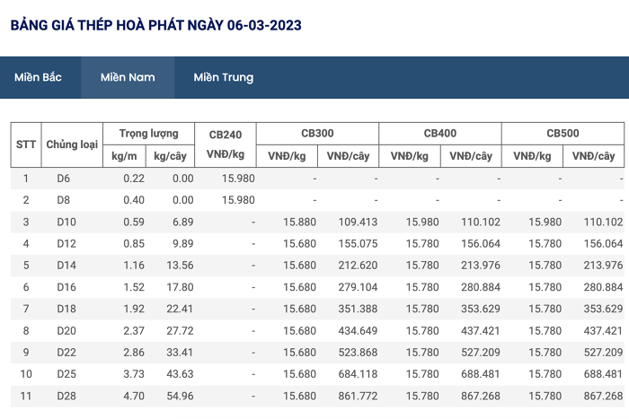
Task: Click the D18 row label
Action: coord(66,309)
